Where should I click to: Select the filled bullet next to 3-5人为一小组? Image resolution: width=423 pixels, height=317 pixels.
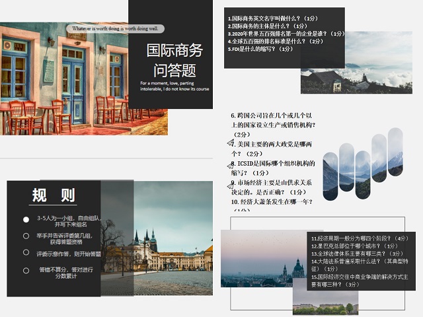point(26,220)
